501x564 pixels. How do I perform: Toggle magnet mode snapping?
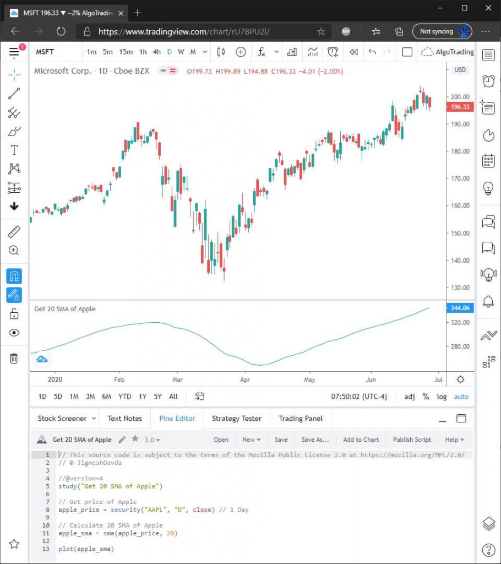point(14,276)
